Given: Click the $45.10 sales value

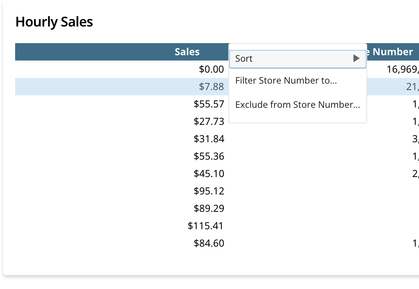Looking at the screenshot, I should (209, 174).
